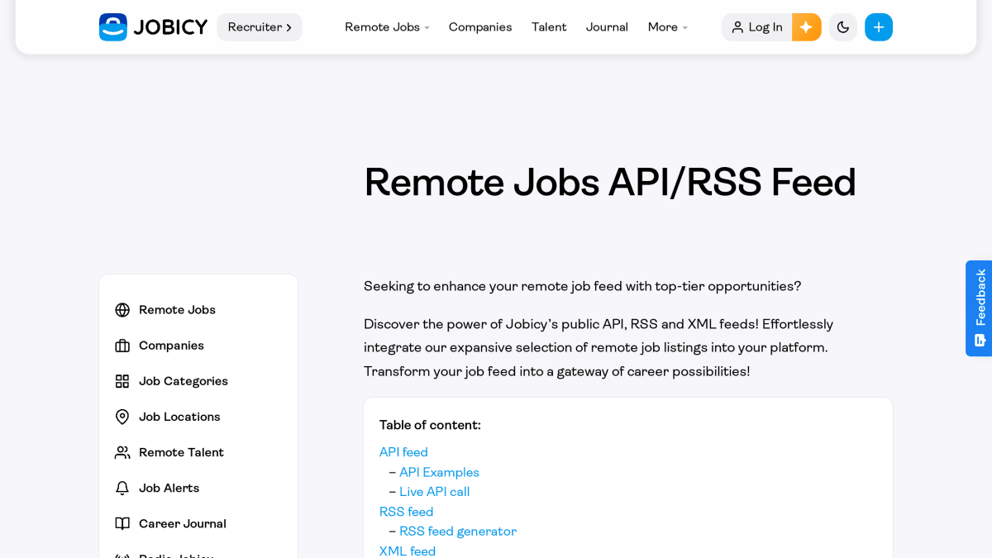Click the Log In button
Viewport: 992px width, 558px height.
tap(757, 27)
